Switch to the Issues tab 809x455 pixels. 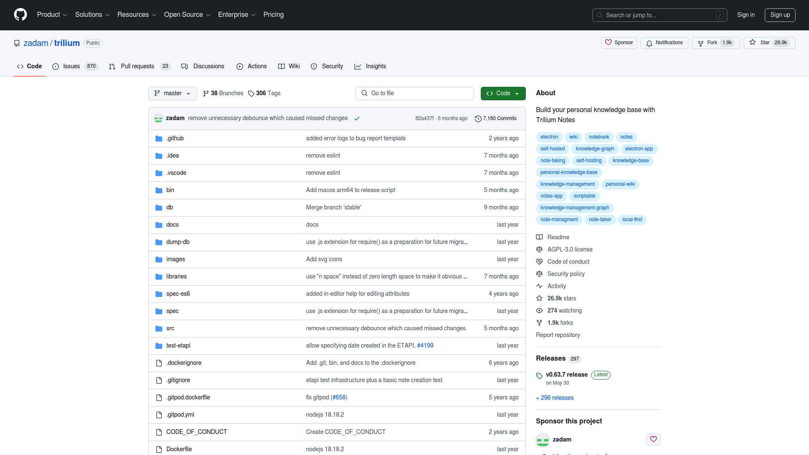click(x=75, y=67)
